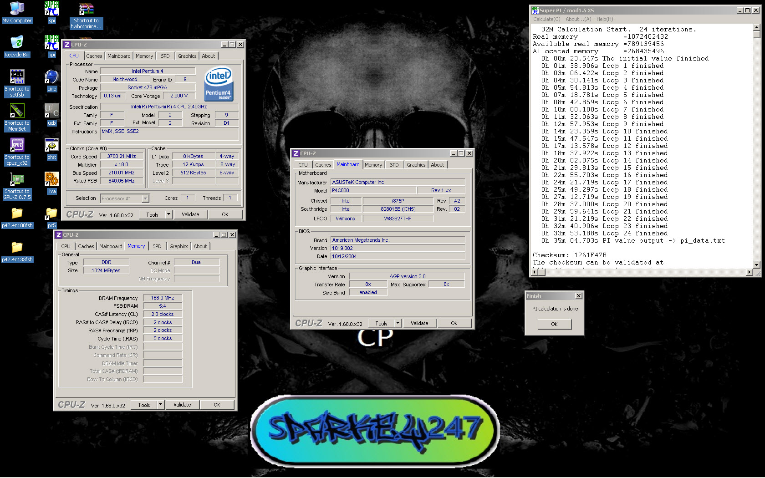Click Validate in CPU-Z Memory window
765x478 pixels.
[x=182, y=405]
